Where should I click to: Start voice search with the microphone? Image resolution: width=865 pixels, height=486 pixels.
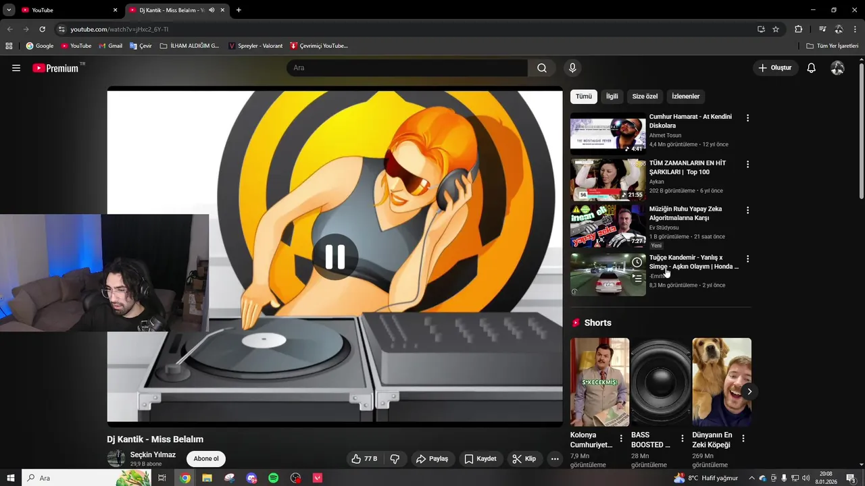(x=572, y=67)
